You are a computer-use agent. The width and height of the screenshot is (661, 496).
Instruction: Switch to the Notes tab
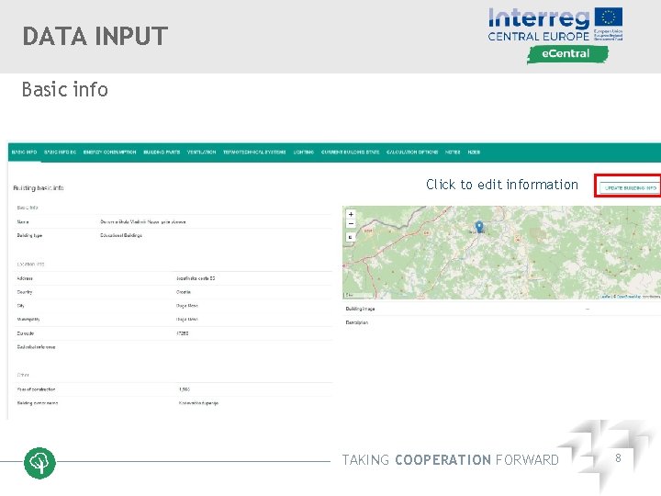[x=453, y=152]
